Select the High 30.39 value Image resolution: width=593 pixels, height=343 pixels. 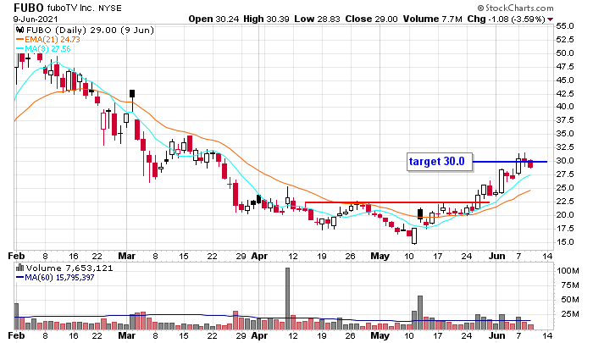pos(267,19)
